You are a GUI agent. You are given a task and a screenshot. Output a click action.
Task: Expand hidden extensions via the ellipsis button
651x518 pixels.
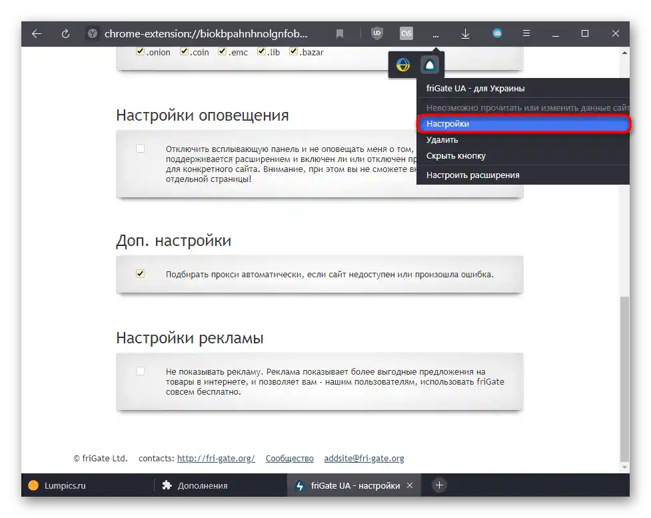[x=436, y=34]
